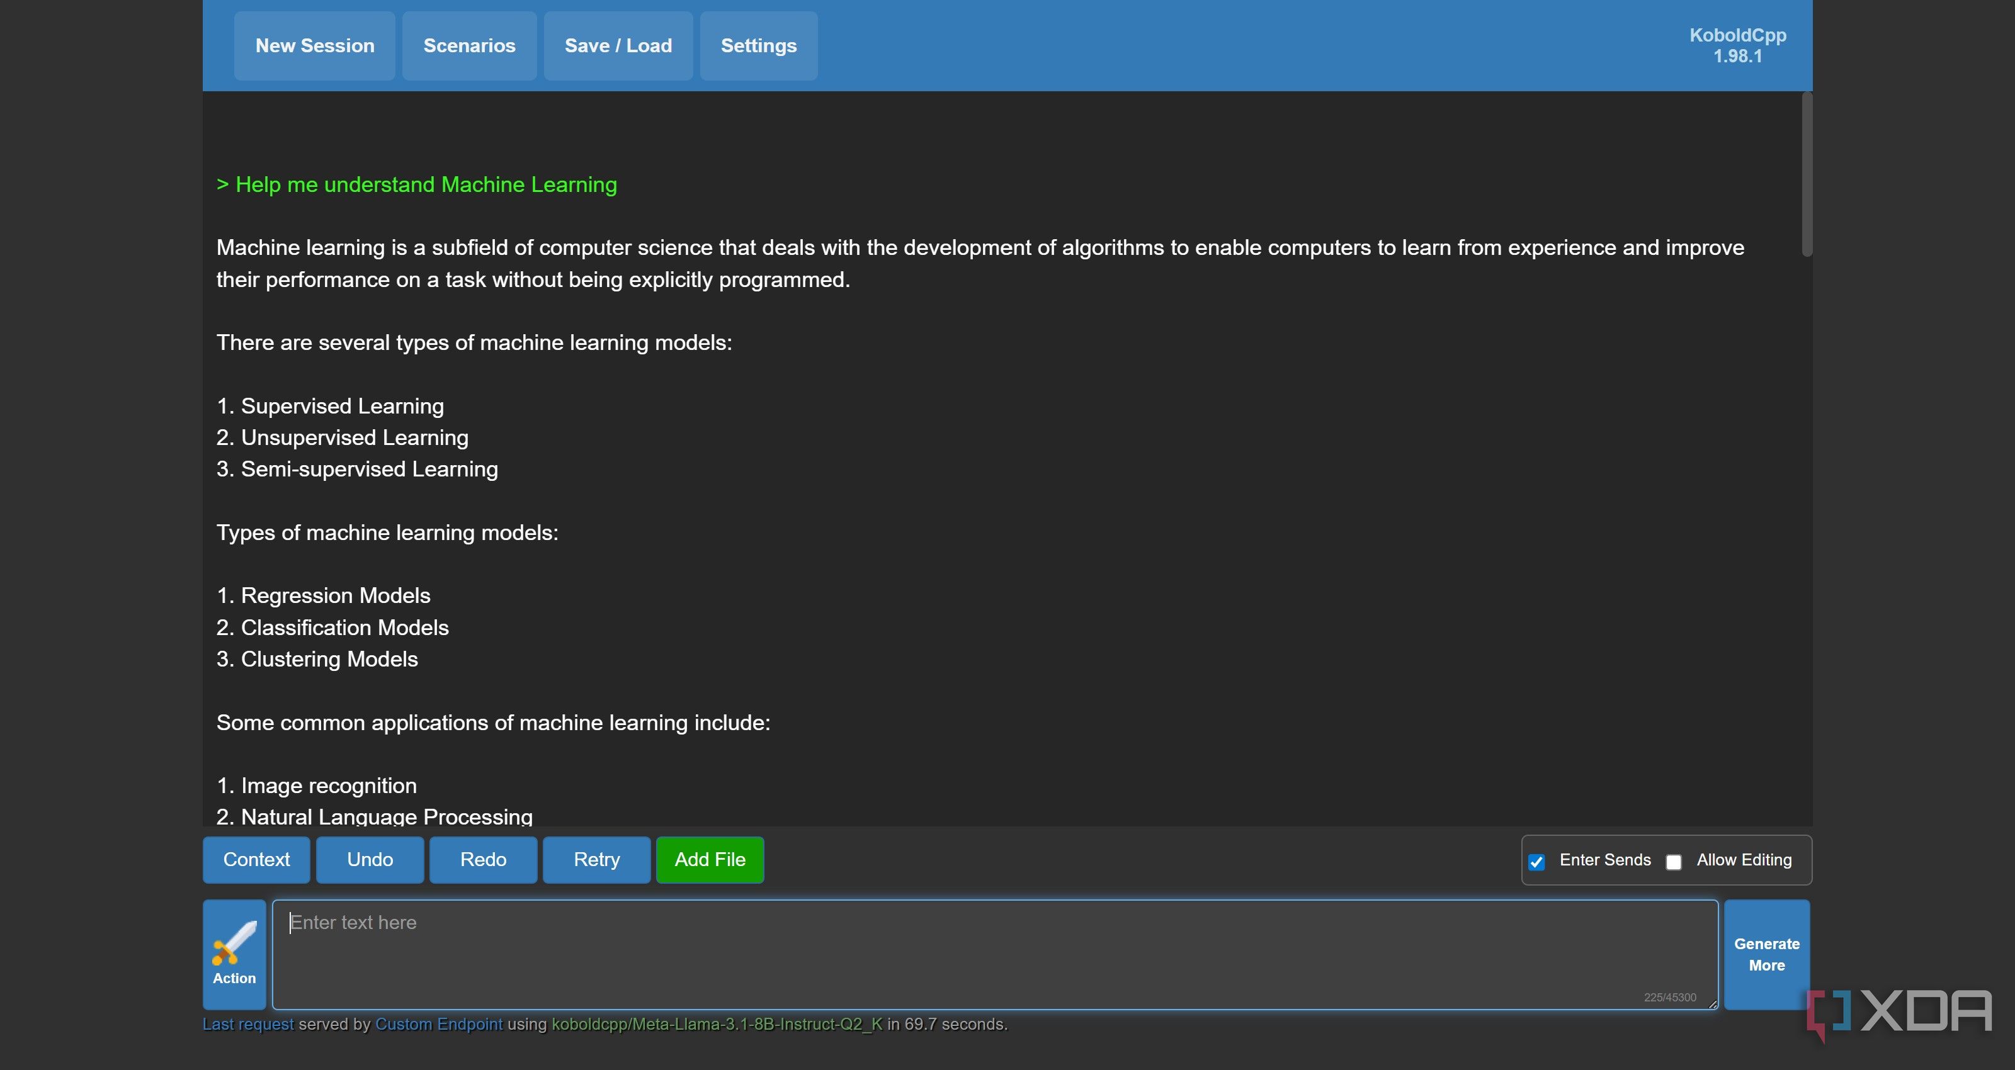The width and height of the screenshot is (2015, 1070).
Task: Open the Last request link
Action: coord(248,1025)
